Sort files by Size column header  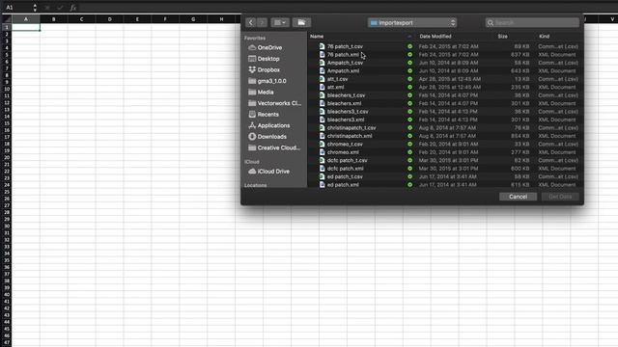502,37
